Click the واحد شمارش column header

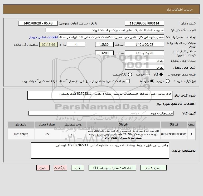[73, 124]
